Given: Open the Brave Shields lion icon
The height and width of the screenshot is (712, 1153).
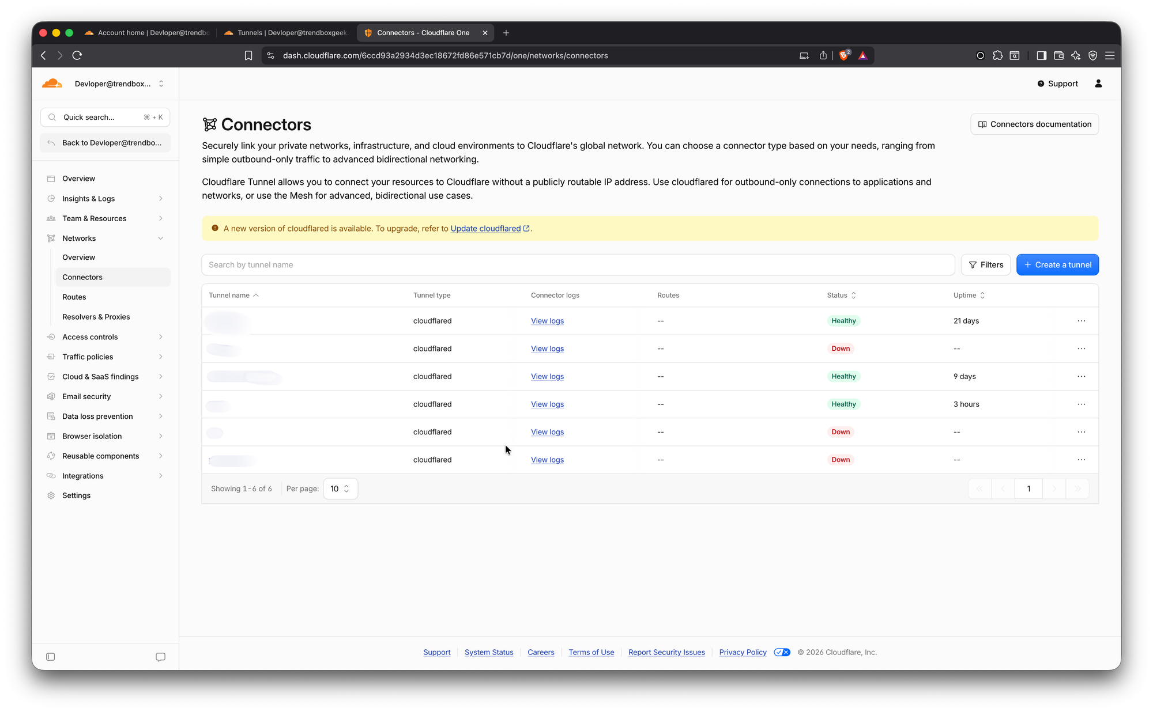Looking at the screenshot, I should (x=845, y=55).
